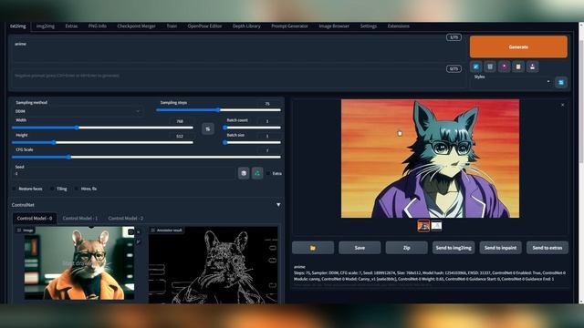
Task: Click the Save button
Action: (360, 248)
